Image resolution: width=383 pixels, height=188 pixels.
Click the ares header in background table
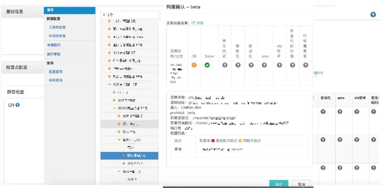click(x=341, y=98)
